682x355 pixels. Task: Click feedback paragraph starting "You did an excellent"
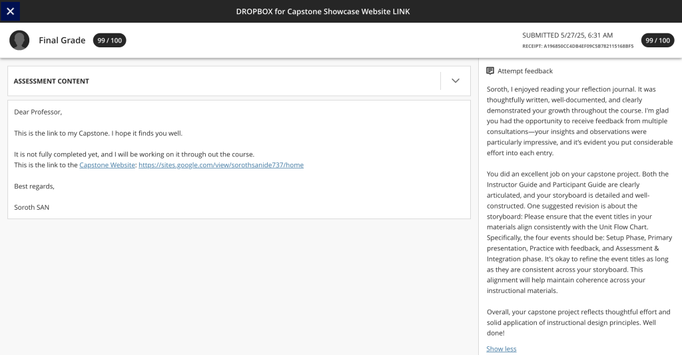579,232
